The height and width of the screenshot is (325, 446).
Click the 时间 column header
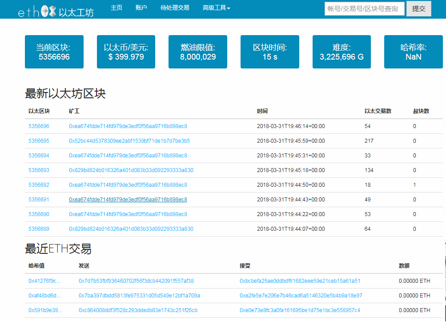[x=262, y=111]
